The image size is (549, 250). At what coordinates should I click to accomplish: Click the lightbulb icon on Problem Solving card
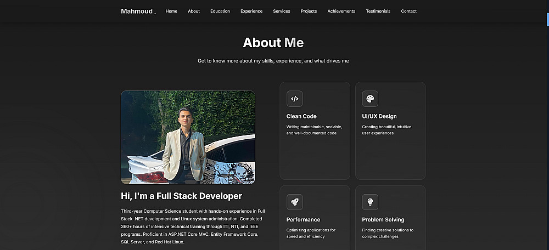pos(370,202)
